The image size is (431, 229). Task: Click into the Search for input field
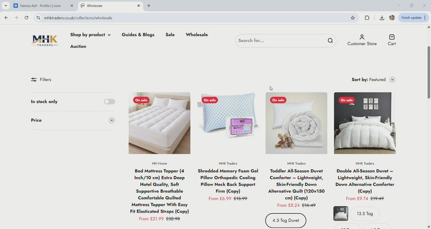click(280, 40)
